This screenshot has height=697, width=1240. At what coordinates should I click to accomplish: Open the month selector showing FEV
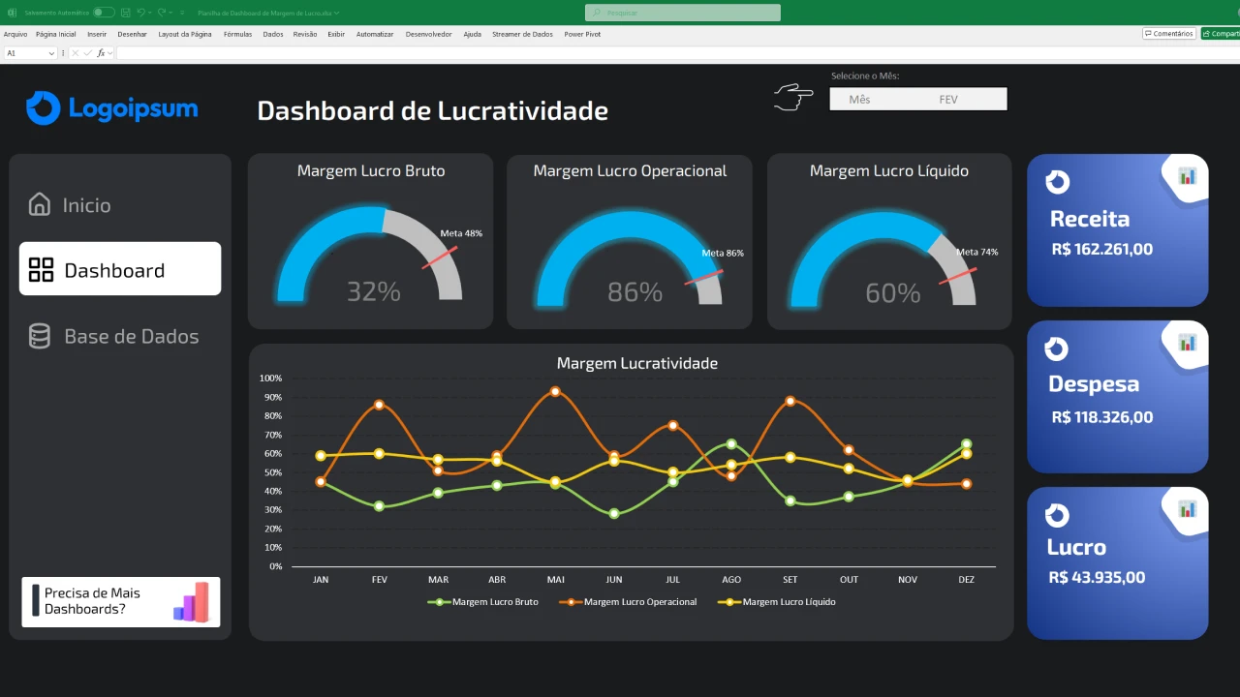tap(947, 99)
